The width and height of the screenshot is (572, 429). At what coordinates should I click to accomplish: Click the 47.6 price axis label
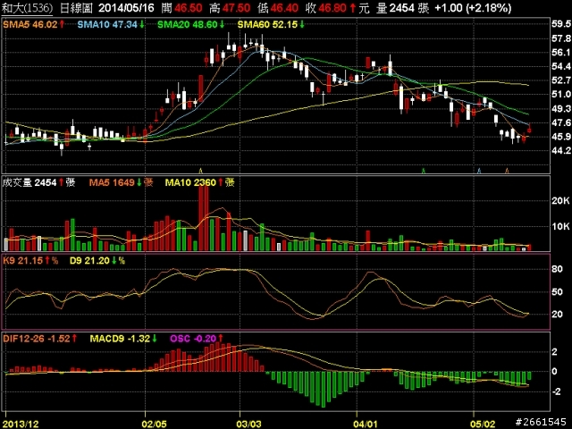(x=561, y=123)
